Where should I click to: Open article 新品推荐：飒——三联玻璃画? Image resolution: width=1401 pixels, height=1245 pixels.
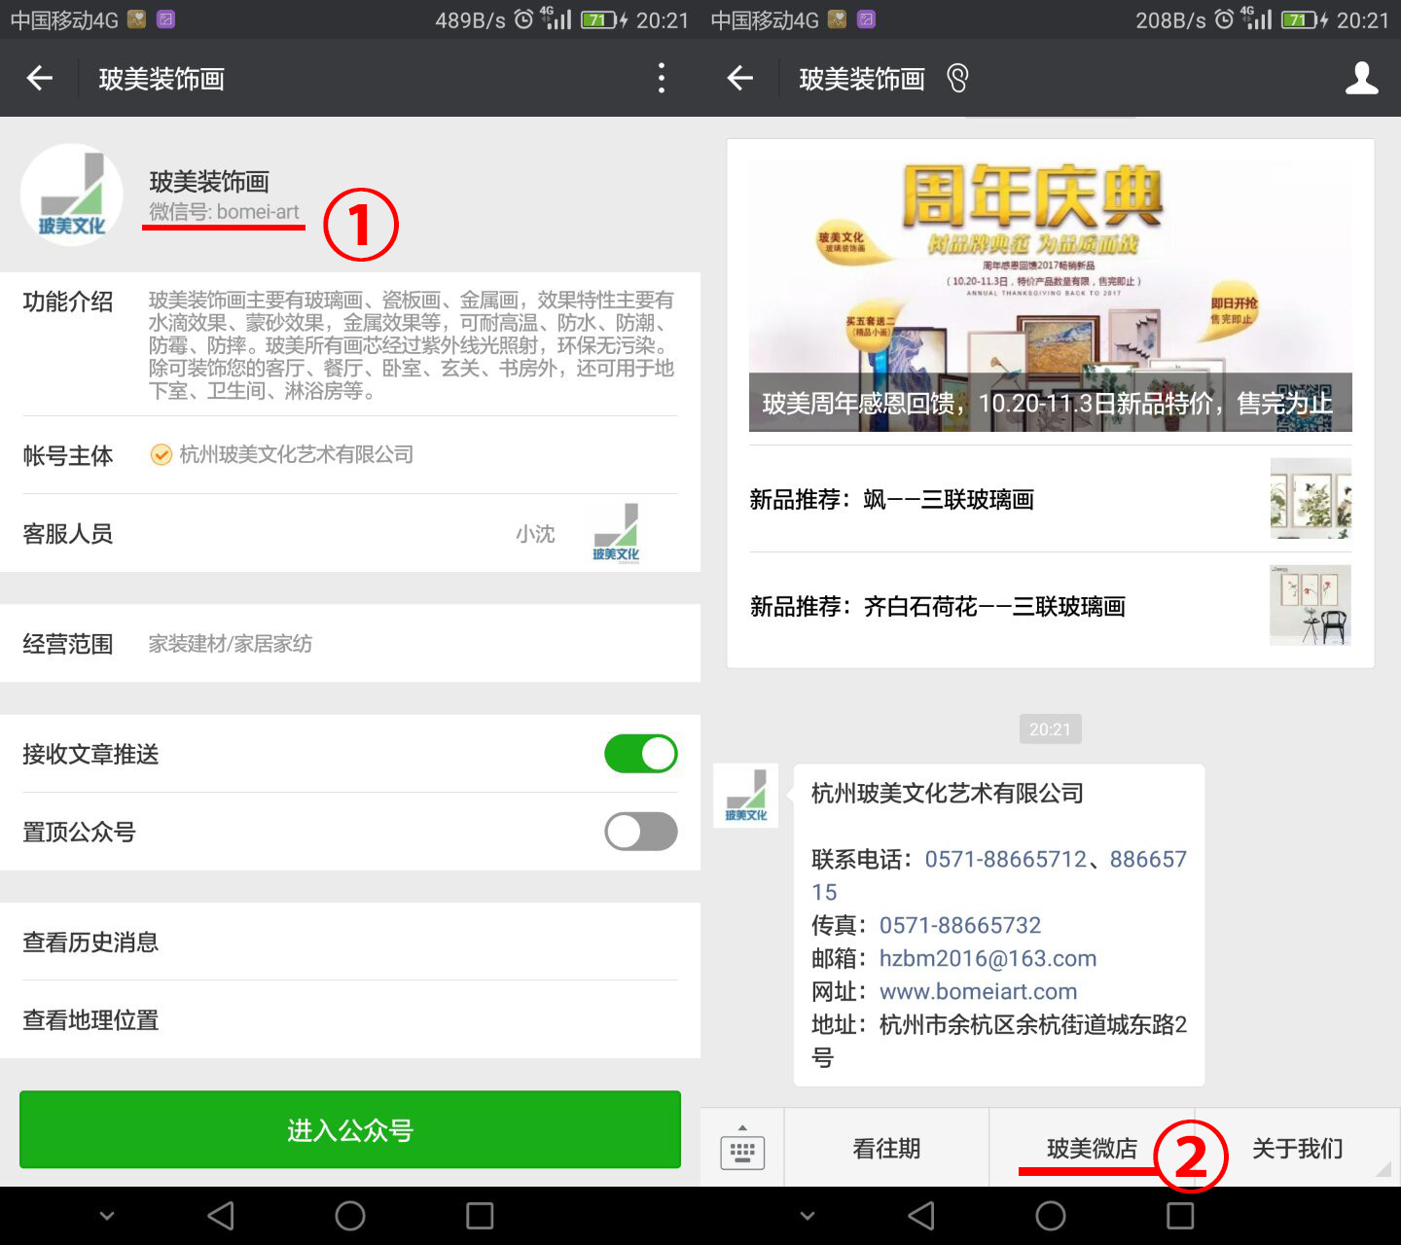1051,499
